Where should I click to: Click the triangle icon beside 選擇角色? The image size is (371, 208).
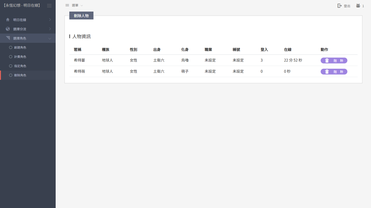[8, 38]
